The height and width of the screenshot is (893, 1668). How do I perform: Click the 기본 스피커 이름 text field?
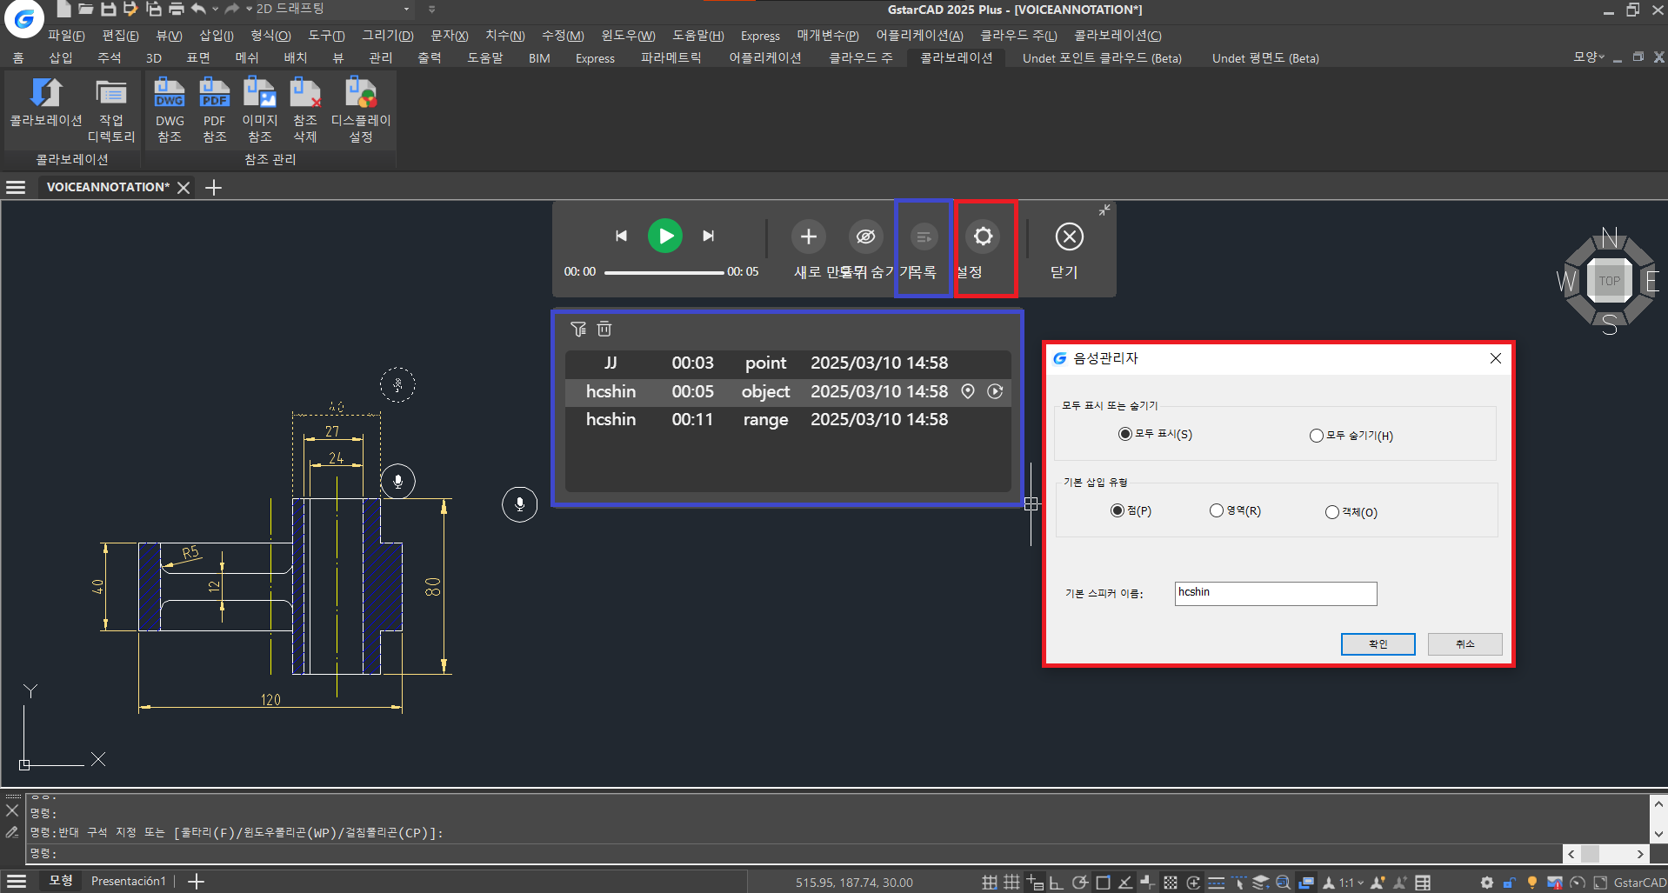tap(1275, 593)
